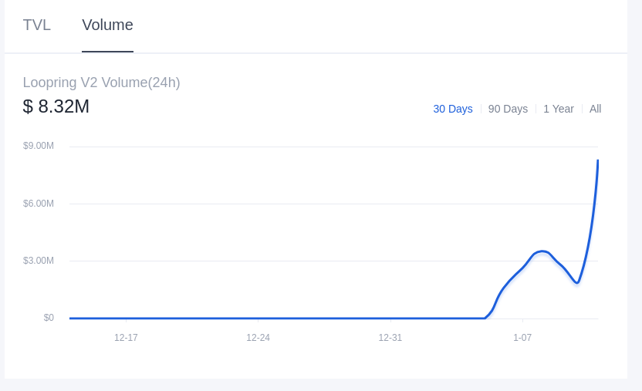Click the $ 8.32M volume value

coord(56,106)
